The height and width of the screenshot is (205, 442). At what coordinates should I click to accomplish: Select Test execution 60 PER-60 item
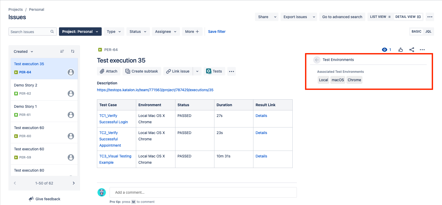(x=44, y=132)
